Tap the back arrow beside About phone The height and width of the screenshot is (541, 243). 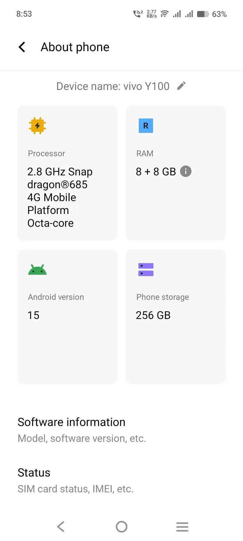[x=22, y=47]
